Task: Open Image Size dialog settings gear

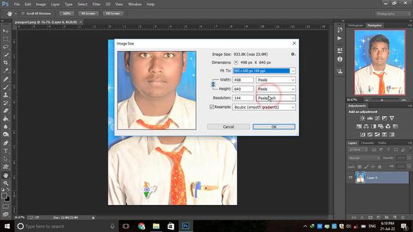Action: [x=293, y=54]
